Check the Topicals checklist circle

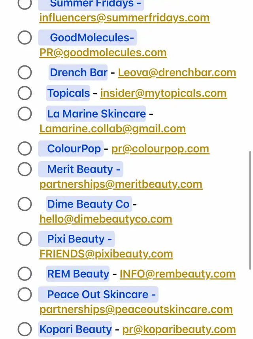[25, 93]
